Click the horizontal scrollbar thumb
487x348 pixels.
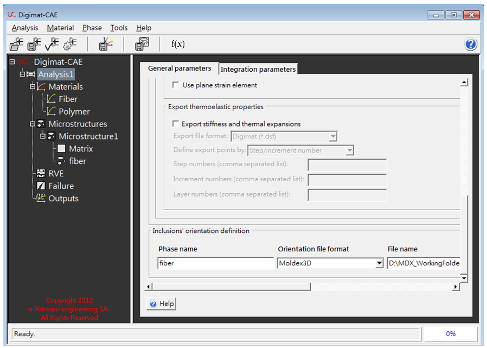[232, 287]
